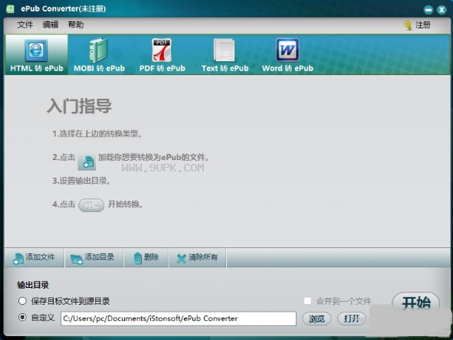453x340 pixels.
Task: Click the 输出目录 label
Action: tap(33, 285)
